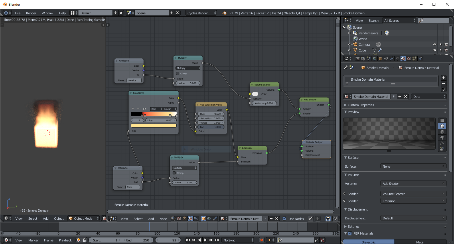The width and height of the screenshot is (454, 244).
Task: Select sphere preview shape in material Preview
Action: tap(442, 126)
